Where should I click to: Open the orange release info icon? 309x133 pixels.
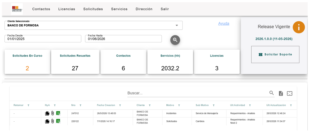pos(299,27)
